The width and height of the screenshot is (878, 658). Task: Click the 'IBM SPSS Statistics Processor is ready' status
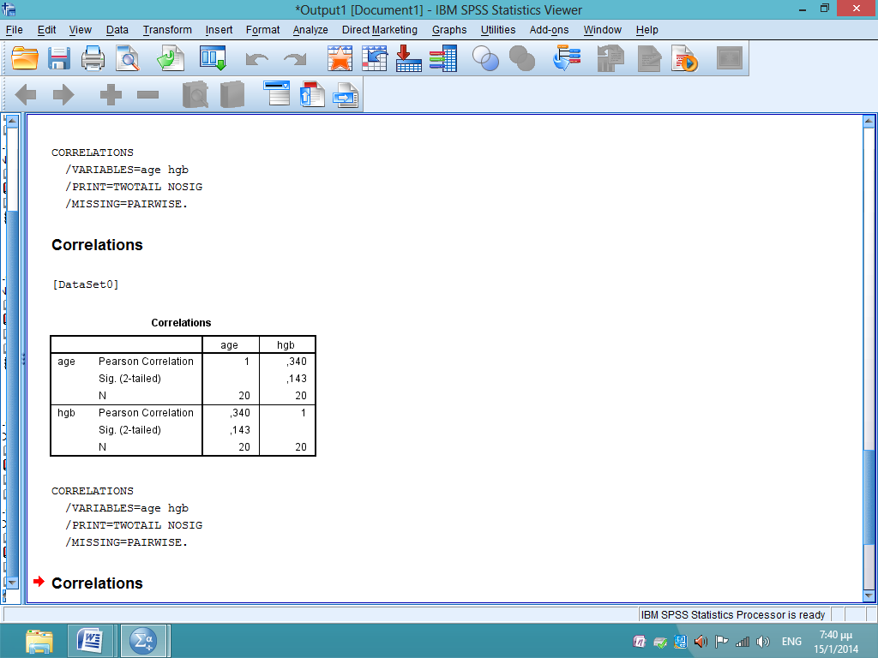tap(732, 615)
